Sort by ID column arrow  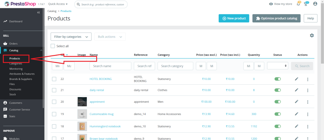pyautogui.click(x=67, y=55)
